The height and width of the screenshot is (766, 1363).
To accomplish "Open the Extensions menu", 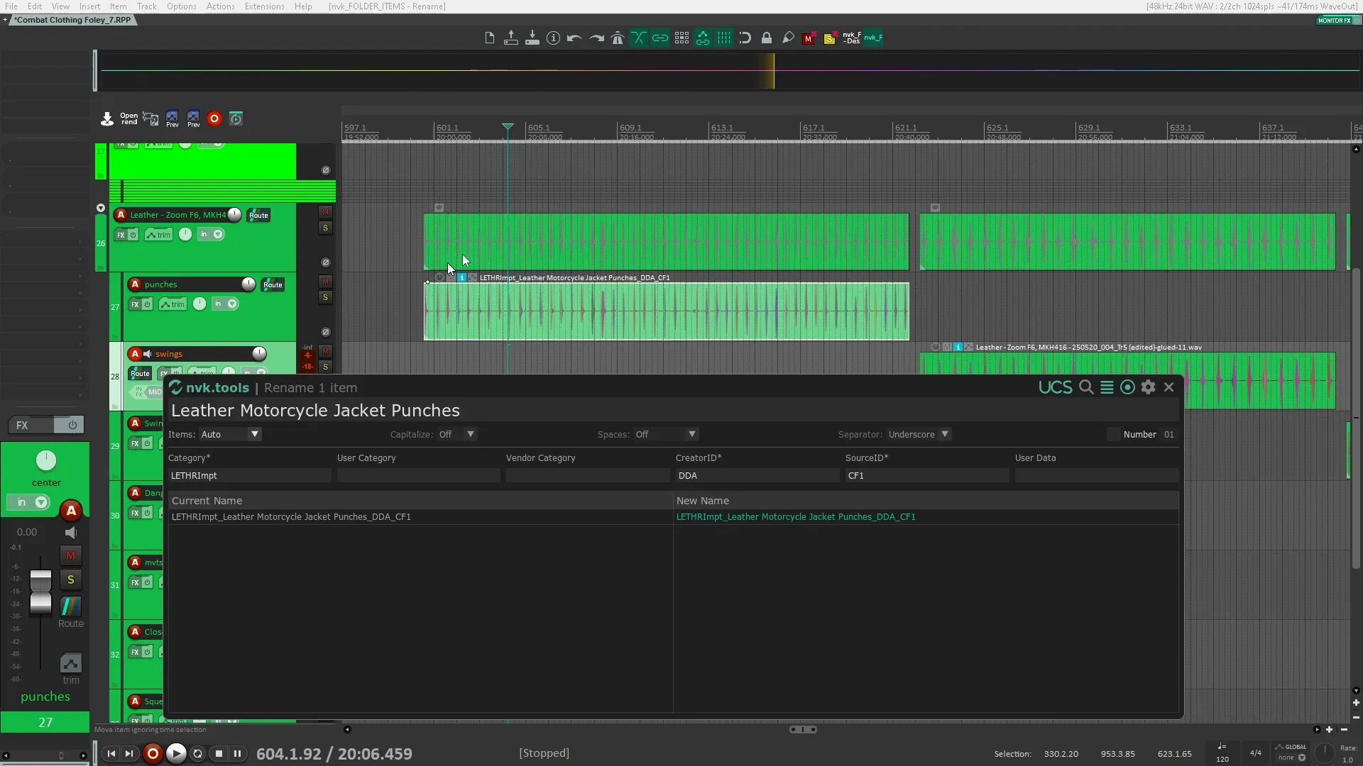I will (x=265, y=6).
